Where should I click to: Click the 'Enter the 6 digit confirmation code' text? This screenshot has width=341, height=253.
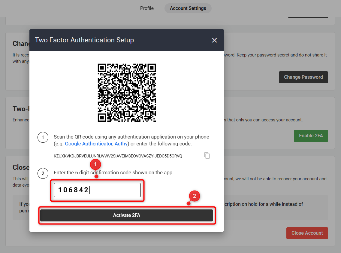pyautogui.click(x=113, y=173)
